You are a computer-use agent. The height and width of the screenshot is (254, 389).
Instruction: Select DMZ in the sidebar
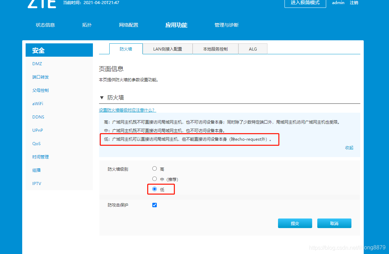point(37,63)
